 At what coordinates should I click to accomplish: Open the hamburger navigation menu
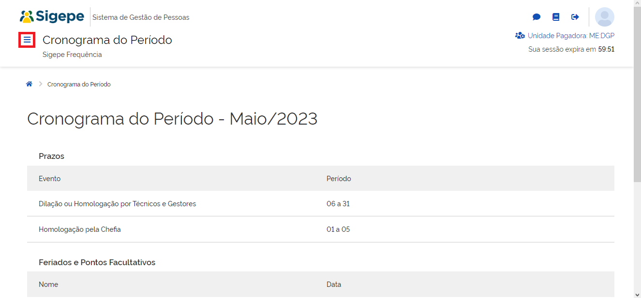click(27, 40)
